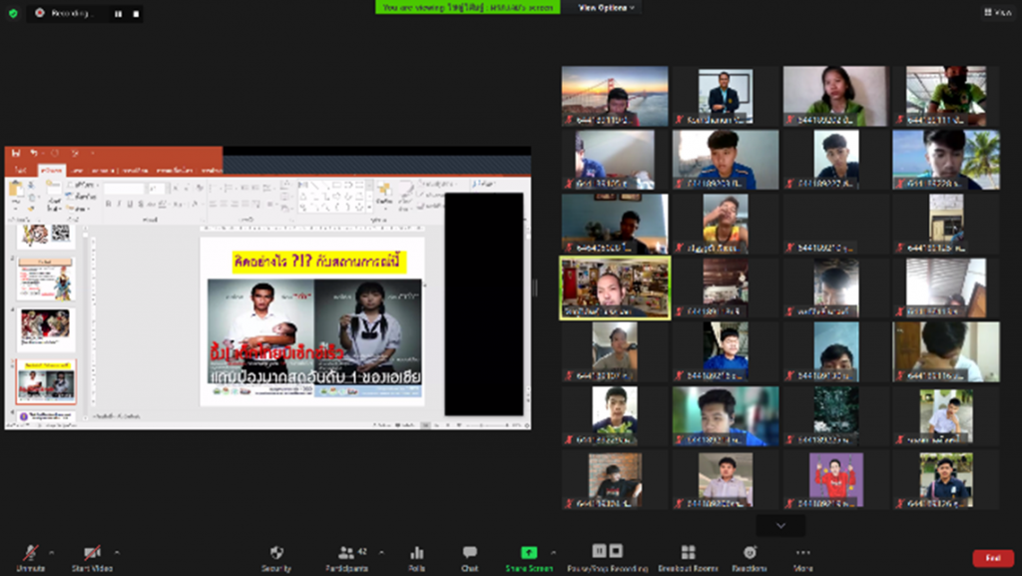Open the Security menu in Zoom toolbar

coord(276,556)
